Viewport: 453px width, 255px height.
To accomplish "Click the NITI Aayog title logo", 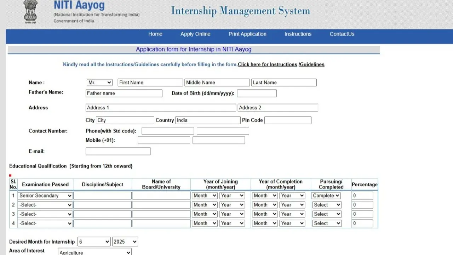I will point(79,5).
